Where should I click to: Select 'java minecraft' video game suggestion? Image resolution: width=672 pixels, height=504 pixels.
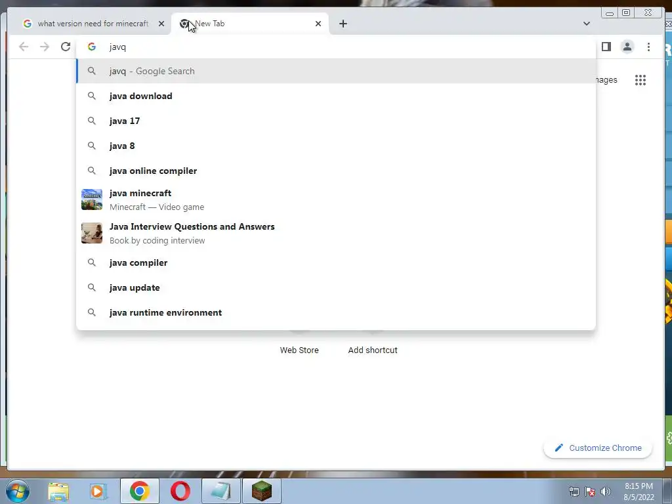(x=336, y=199)
